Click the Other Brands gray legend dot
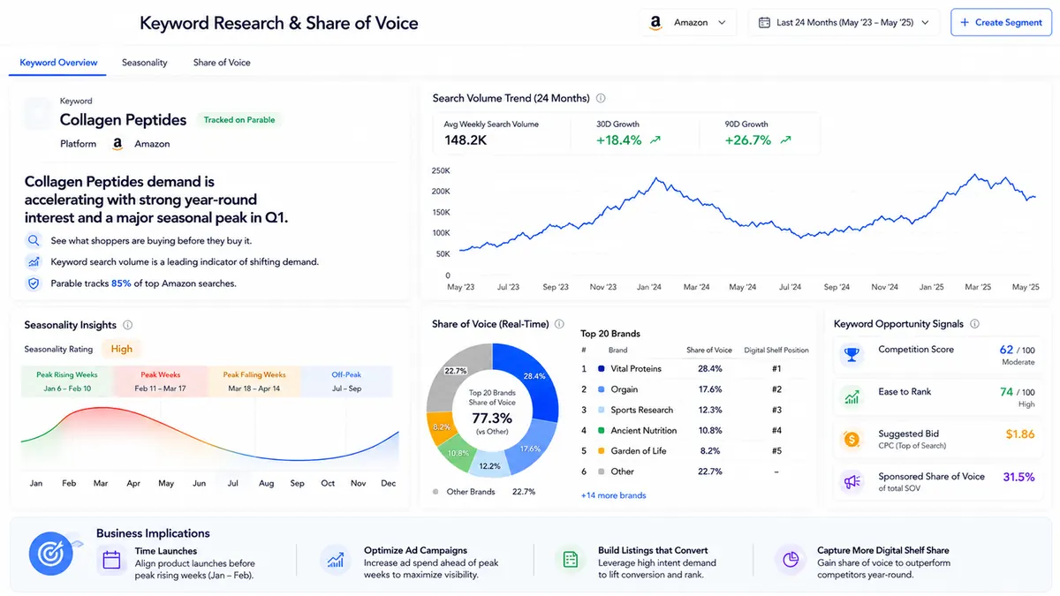 (x=435, y=492)
